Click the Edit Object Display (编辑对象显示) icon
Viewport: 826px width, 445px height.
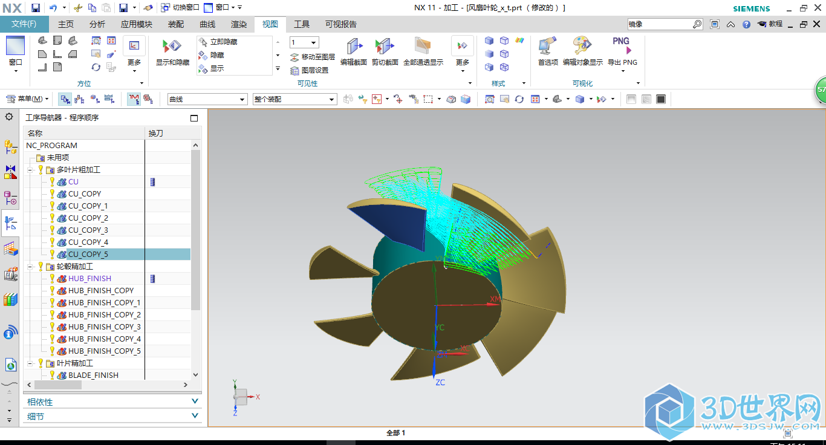[582, 47]
